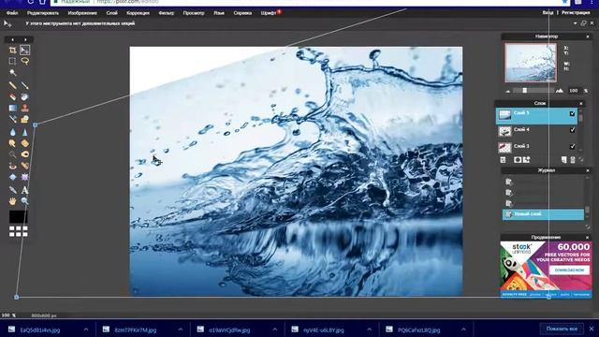
Task: Create a new layer in Слои panel
Action: coord(564,160)
